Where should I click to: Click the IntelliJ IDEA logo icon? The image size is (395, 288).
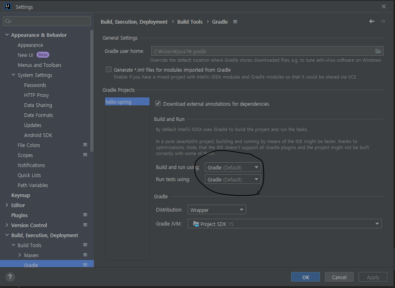[x=8, y=6]
